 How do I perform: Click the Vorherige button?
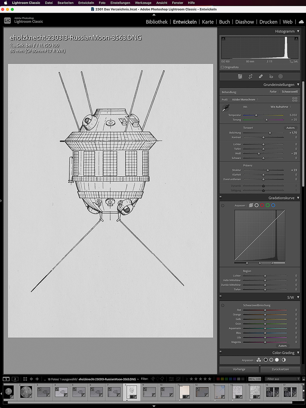tap(239, 369)
